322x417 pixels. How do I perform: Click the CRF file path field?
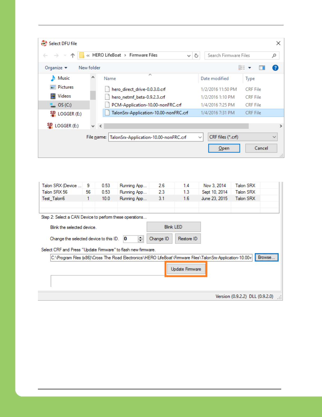151,258
